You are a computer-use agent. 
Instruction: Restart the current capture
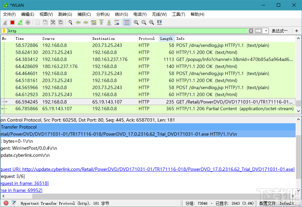point(19,22)
